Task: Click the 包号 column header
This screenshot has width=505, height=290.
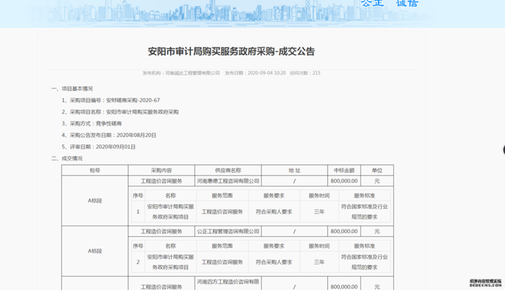Action: [x=95, y=170]
